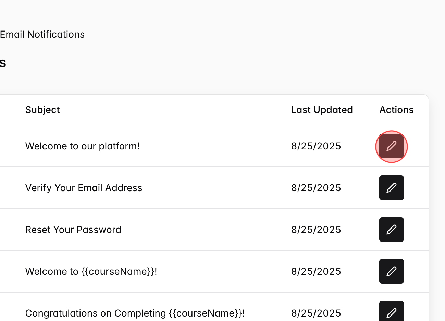Click the date in the 'Congratulations on Completing' row
Screen dimensions: 445x321
click(316, 313)
